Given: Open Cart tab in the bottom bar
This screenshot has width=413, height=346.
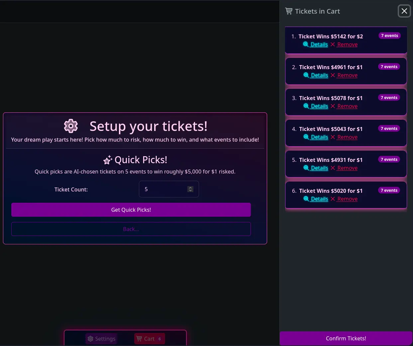Looking at the screenshot, I should (x=150, y=339).
